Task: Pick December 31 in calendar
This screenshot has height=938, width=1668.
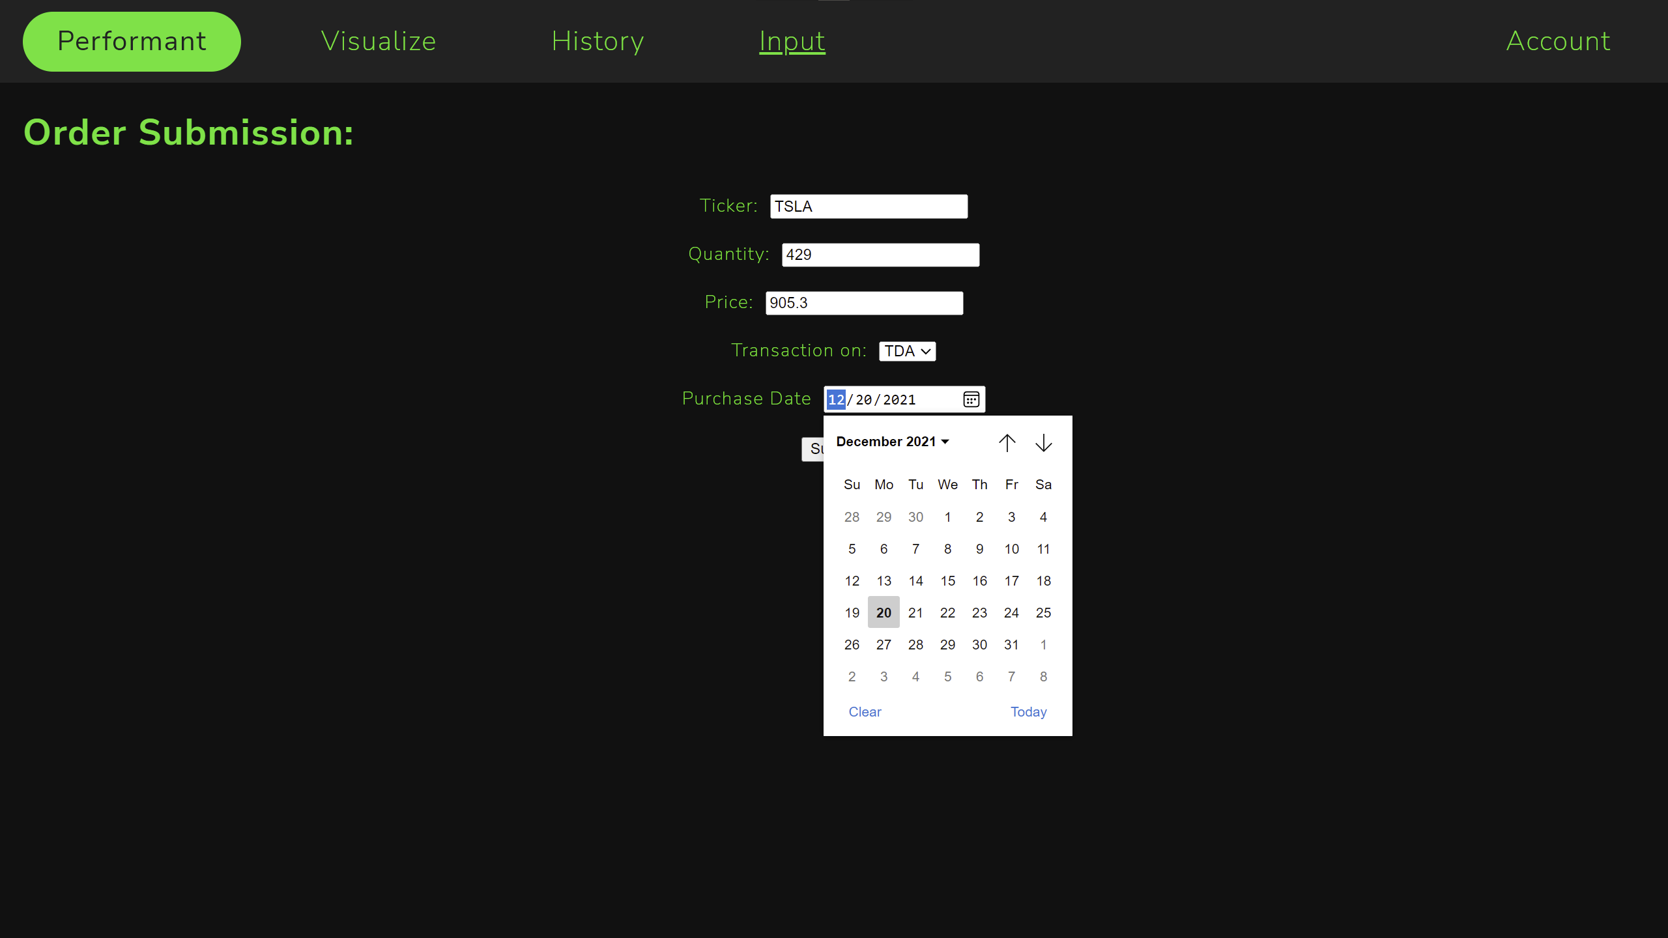Action: click(x=1011, y=645)
